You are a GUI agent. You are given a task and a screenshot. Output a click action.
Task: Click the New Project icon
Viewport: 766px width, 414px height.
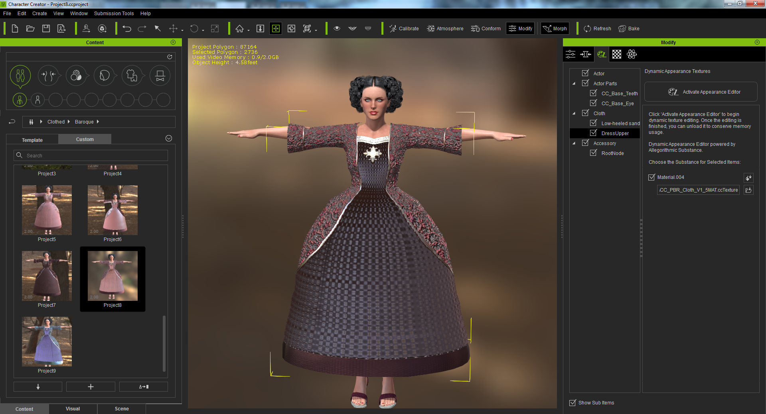(x=15, y=29)
